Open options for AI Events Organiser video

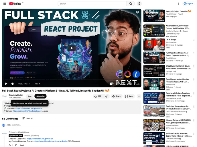(194, 53)
